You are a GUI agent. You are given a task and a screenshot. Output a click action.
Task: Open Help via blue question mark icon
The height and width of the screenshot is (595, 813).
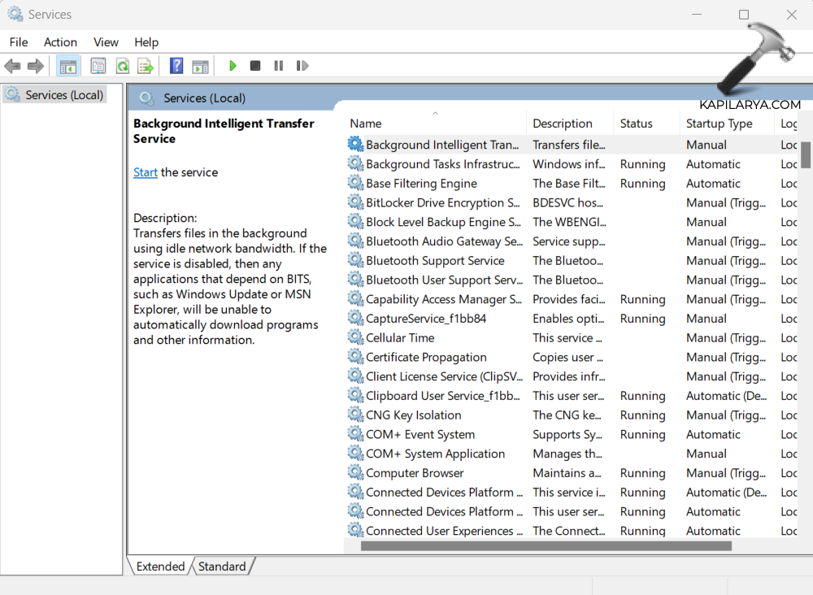pyautogui.click(x=176, y=66)
